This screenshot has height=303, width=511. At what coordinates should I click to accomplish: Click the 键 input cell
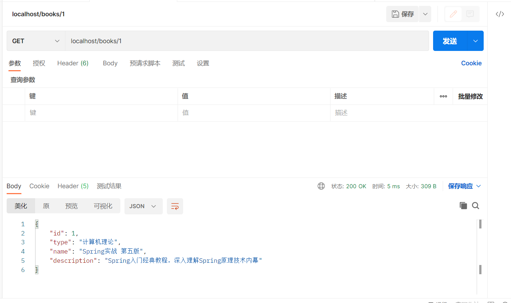coord(101,113)
